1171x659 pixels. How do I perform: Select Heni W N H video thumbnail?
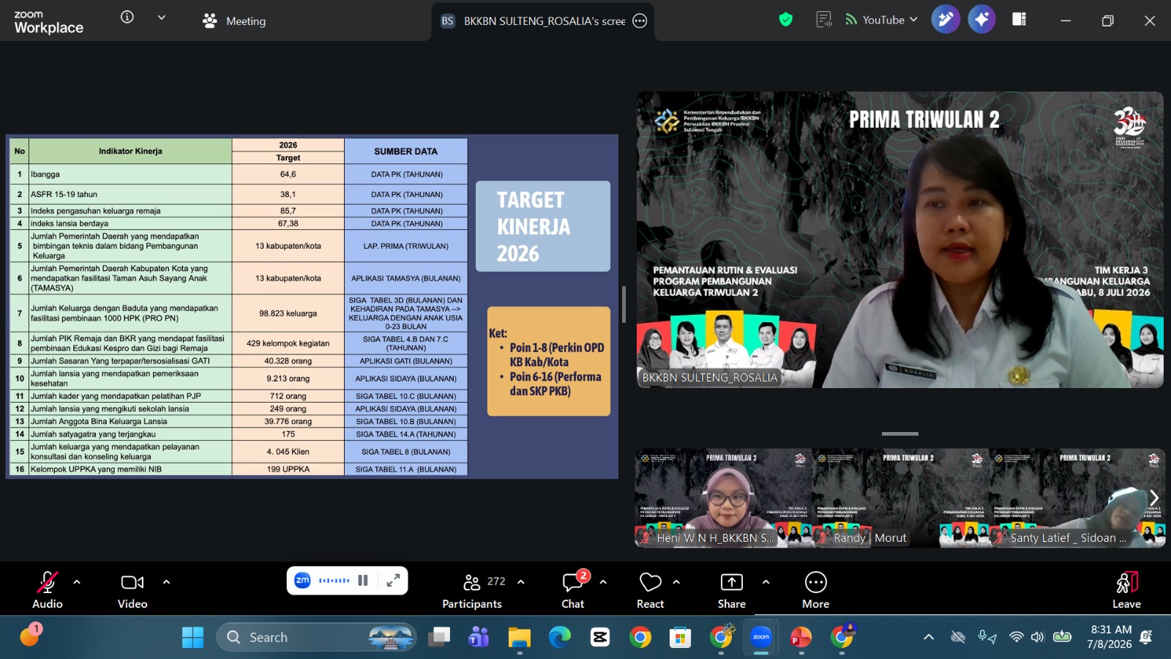pos(723,498)
